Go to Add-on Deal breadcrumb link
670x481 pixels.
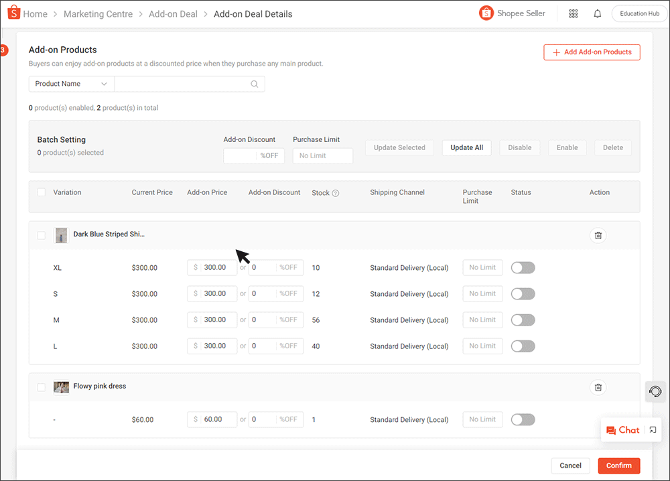(173, 13)
